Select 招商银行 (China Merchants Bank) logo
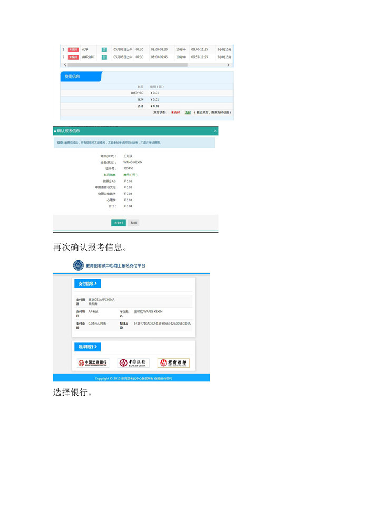The width and height of the screenshot is (369, 522). pos(173,363)
